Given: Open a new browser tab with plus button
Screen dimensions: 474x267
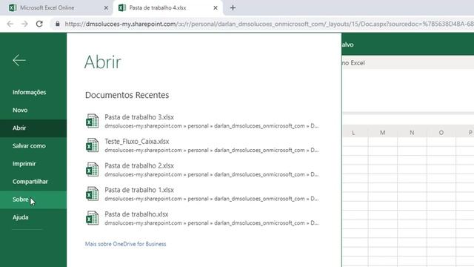Looking at the screenshot, I should [x=233, y=8].
